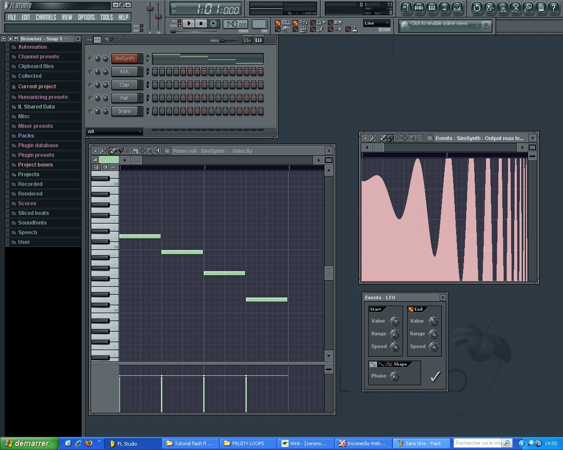563x450 pixels.
Task: Select the delete tool in Piano roll
Action: tap(128, 151)
